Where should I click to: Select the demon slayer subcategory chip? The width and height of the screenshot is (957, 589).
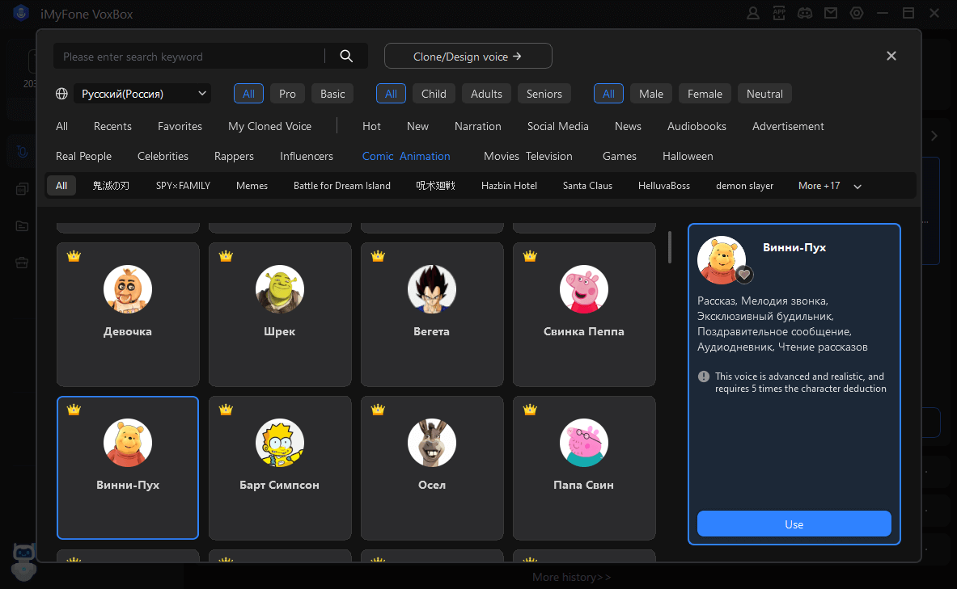tap(744, 186)
